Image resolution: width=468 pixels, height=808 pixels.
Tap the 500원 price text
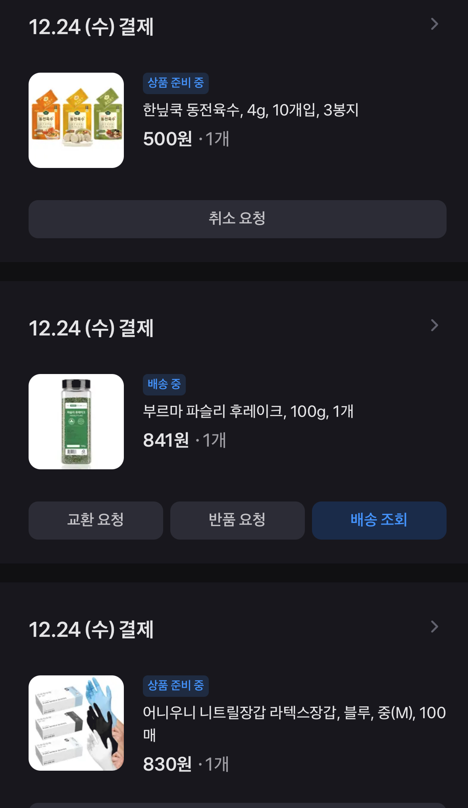pyautogui.click(x=168, y=139)
